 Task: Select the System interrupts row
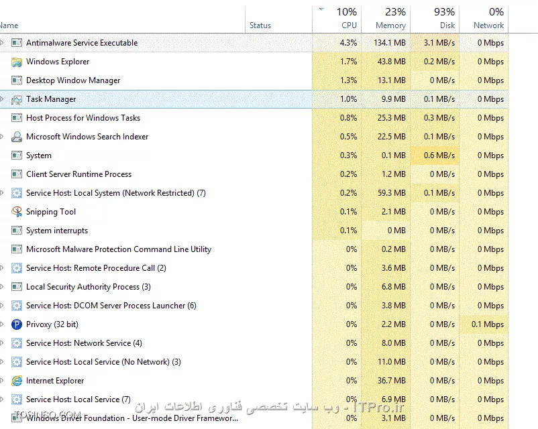coord(254,231)
